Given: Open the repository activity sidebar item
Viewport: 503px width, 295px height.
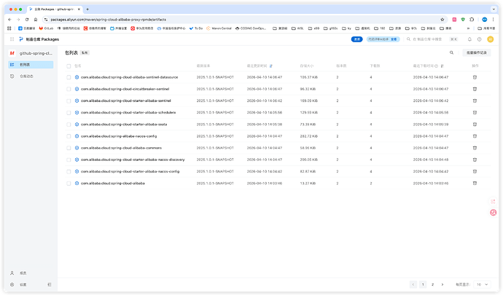Looking at the screenshot, I should (x=31, y=76).
